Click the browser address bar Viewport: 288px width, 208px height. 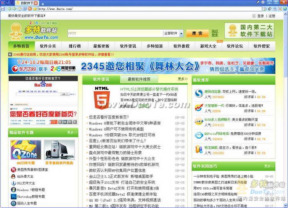coord(150,8)
